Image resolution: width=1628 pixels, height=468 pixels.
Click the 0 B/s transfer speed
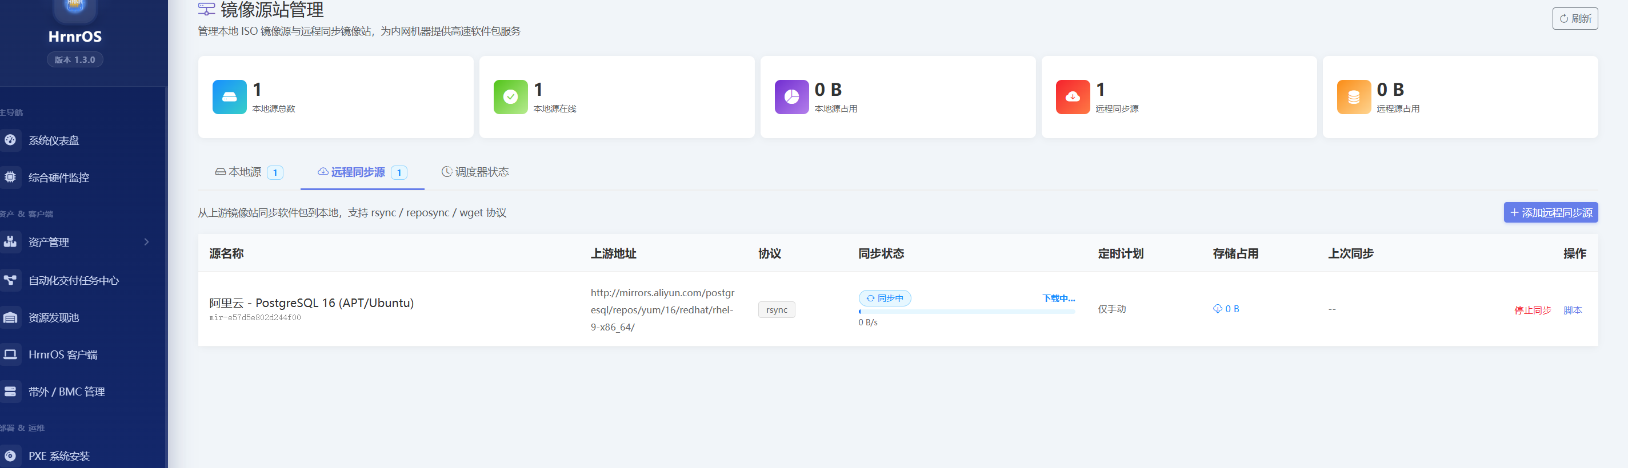[x=868, y=322]
